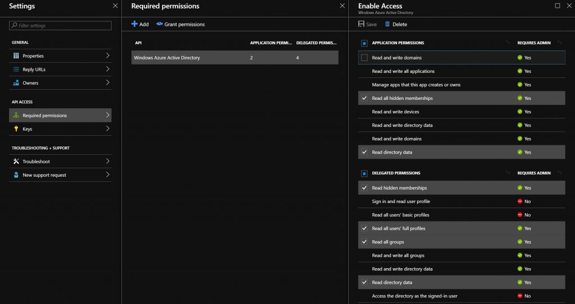Click green status icon for Read and write all applications
575x304 pixels.
pyautogui.click(x=519, y=71)
